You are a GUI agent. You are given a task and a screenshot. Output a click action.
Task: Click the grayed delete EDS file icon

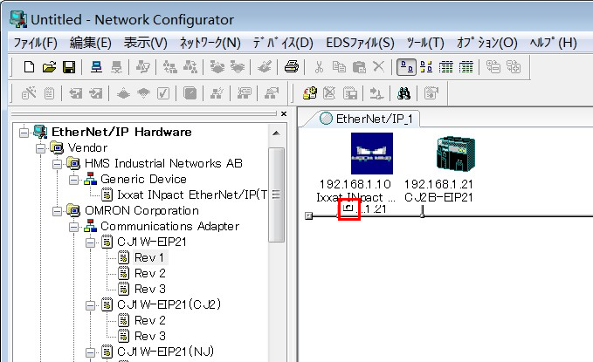pyautogui.click(x=329, y=93)
